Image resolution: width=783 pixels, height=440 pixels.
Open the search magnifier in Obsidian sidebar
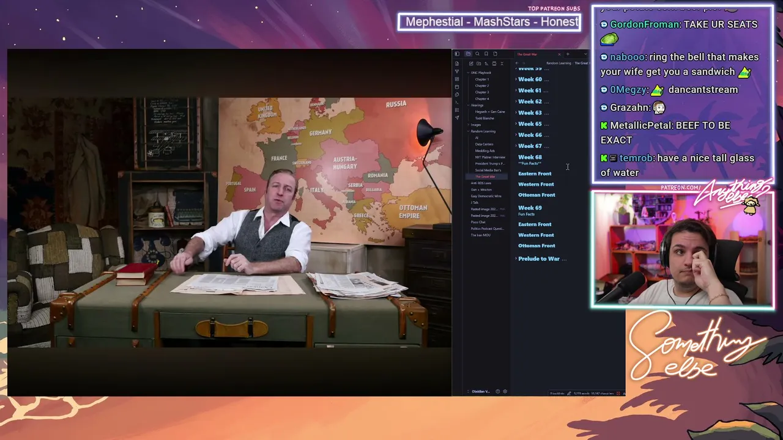pyautogui.click(x=477, y=54)
